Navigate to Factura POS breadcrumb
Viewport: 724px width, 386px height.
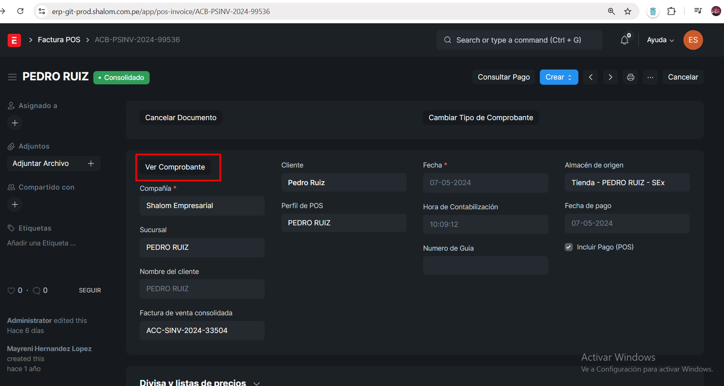[59, 40]
